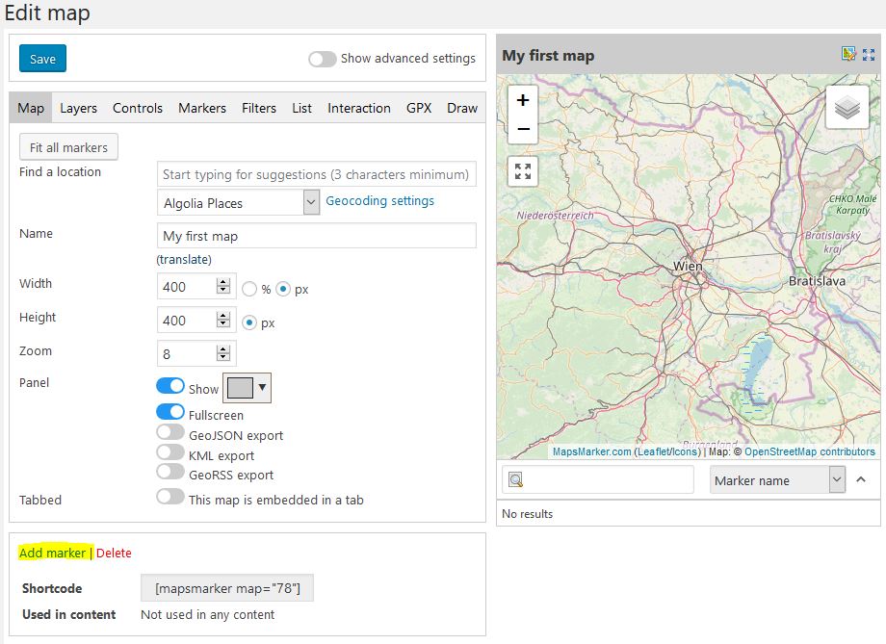The width and height of the screenshot is (886, 644).
Task: Open the Marker name sort dropdown
Action: 777,480
